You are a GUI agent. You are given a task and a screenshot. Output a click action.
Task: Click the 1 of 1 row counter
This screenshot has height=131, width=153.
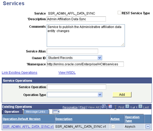point(134,107)
